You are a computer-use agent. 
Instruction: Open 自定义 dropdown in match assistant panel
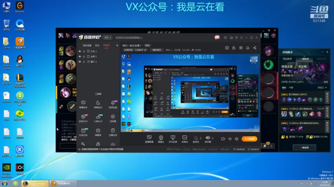[x=322, y=88]
